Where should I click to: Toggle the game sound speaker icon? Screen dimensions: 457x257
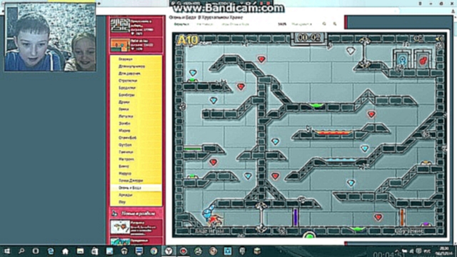[x=439, y=39]
